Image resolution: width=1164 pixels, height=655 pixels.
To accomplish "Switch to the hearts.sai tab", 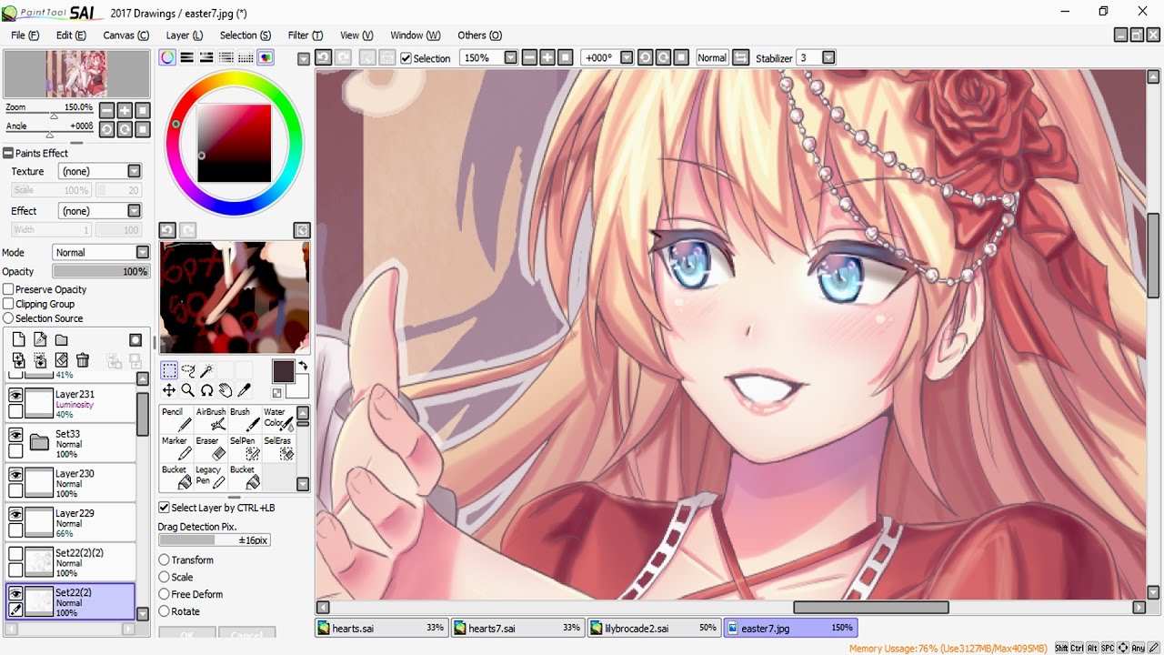I will point(381,628).
